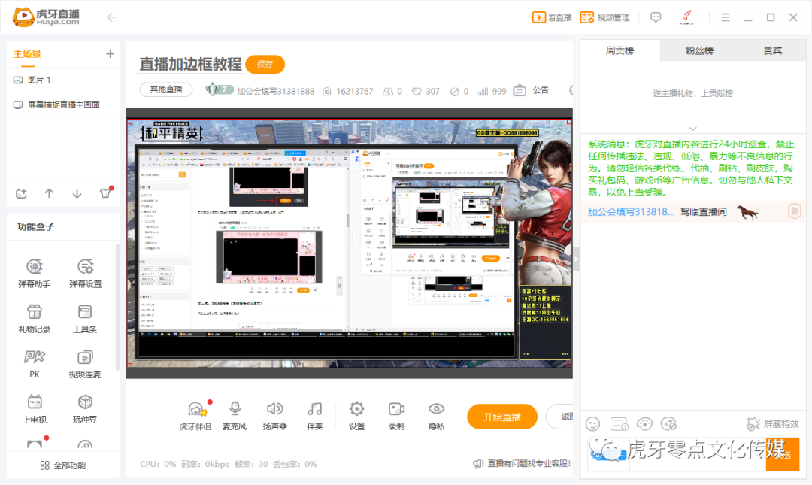Open 全部功能 all functions
Image resolution: width=812 pixels, height=485 pixels.
pos(62,465)
